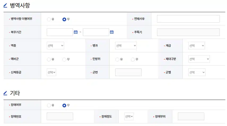Select 무 for 예비군

pos(64,59)
